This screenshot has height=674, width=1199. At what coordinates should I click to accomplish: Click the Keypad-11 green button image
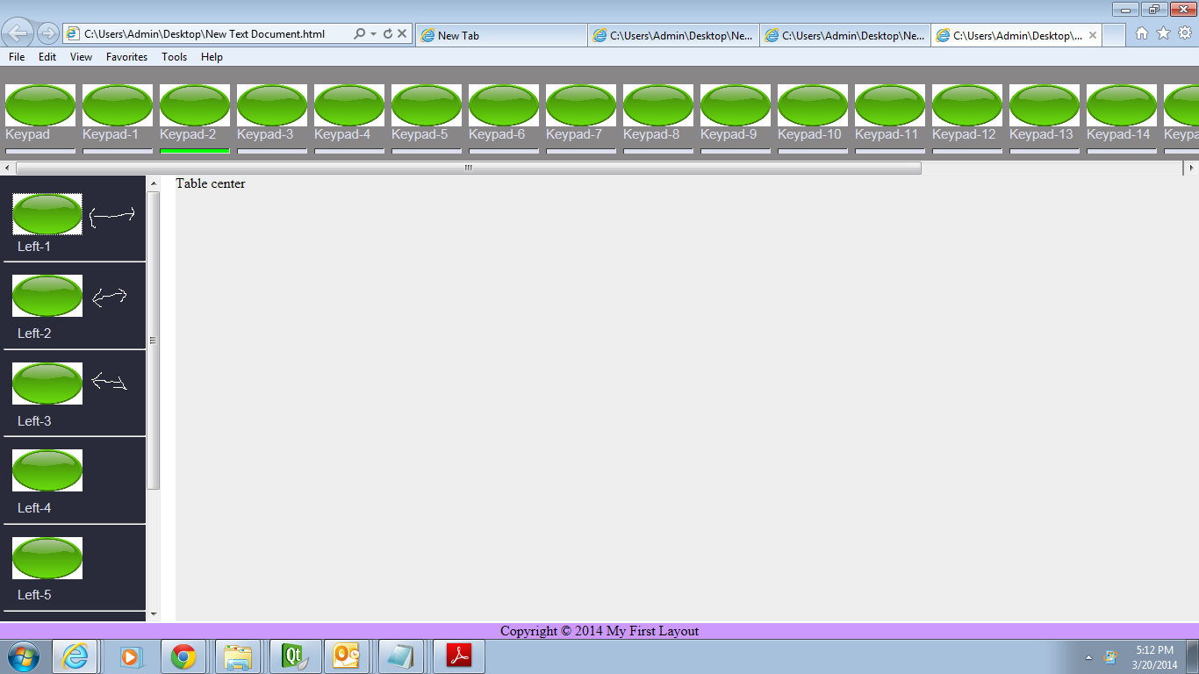(x=890, y=105)
